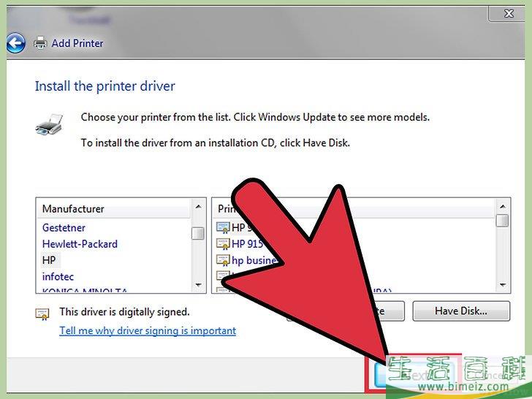The height and width of the screenshot is (399, 532).
Task: Click the Printers list scrollbar thumb
Action: (502, 221)
